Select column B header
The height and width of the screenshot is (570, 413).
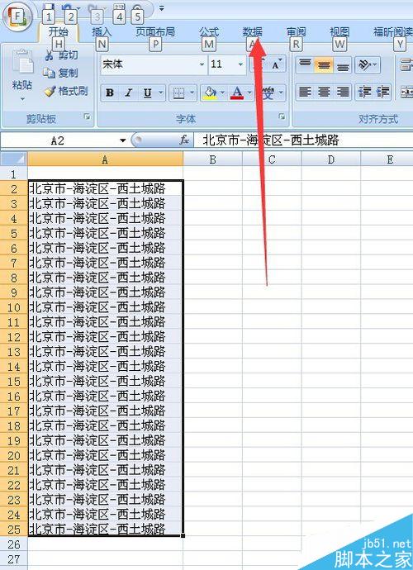[x=212, y=159]
